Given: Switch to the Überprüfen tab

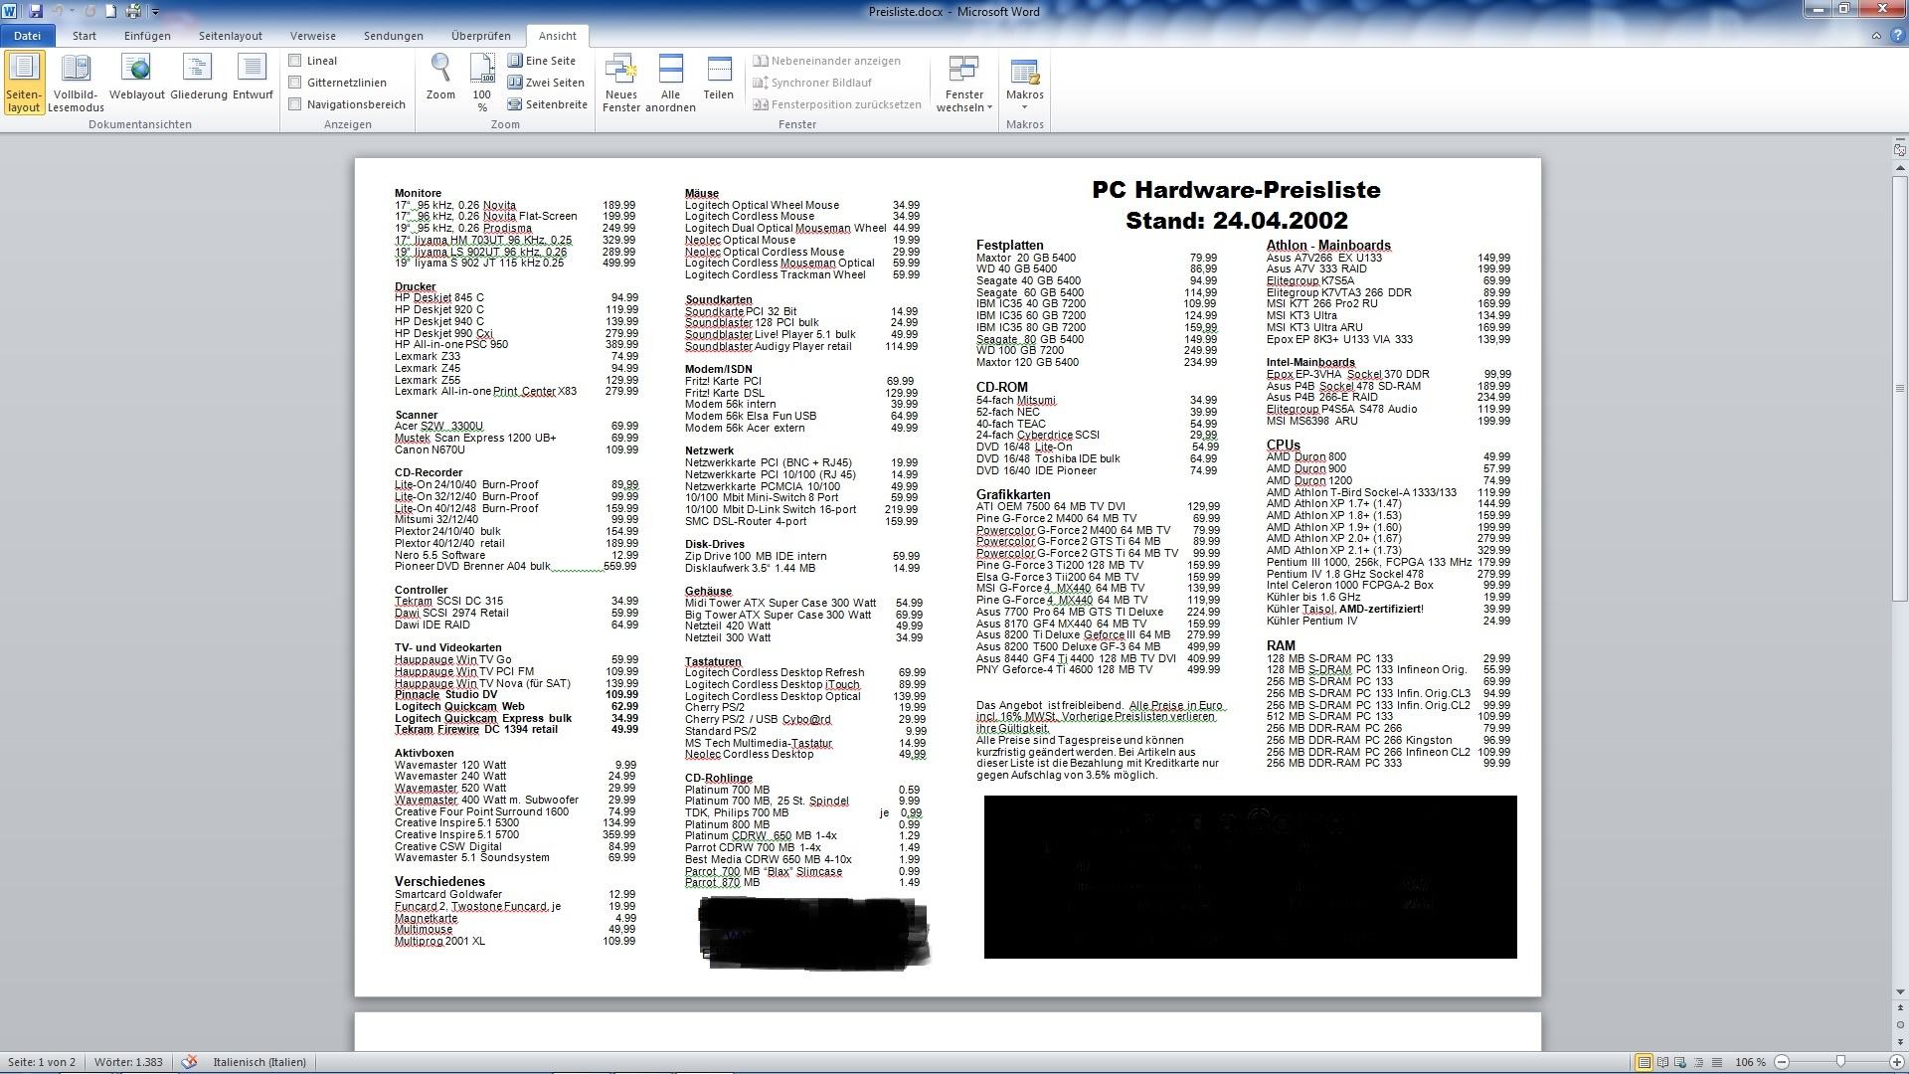Looking at the screenshot, I should (480, 36).
